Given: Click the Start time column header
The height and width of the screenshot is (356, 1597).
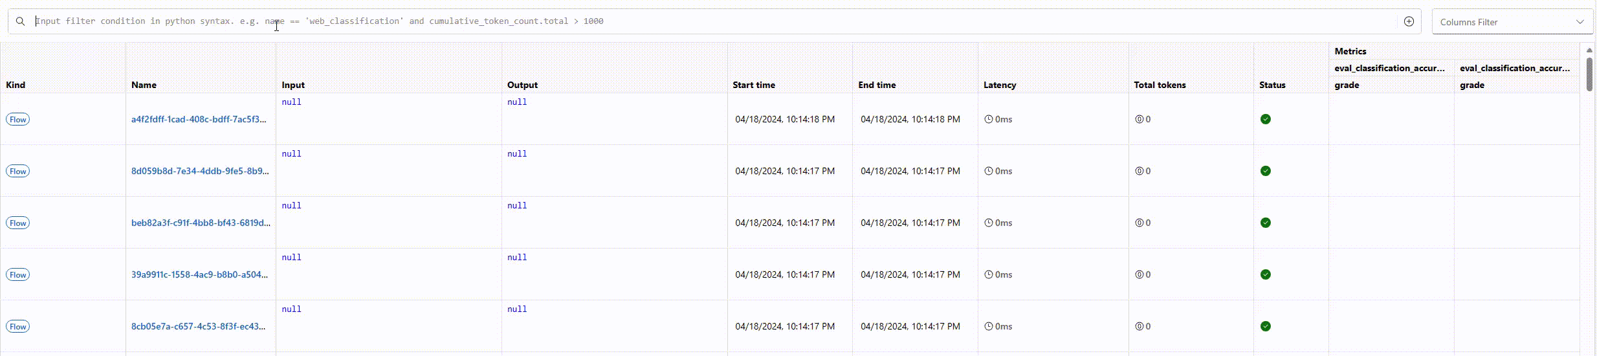Looking at the screenshot, I should 754,85.
